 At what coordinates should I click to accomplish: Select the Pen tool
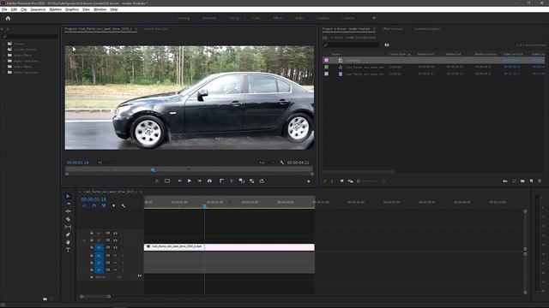tap(68, 234)
